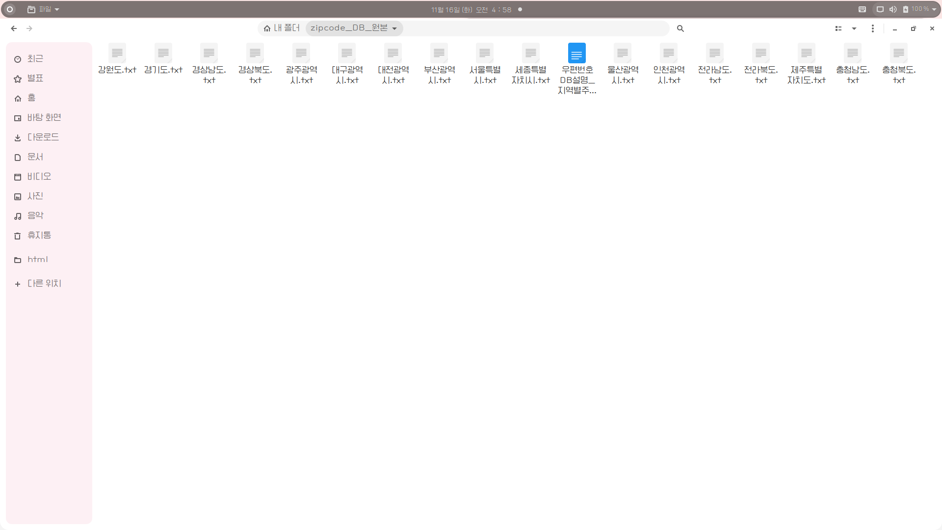The width and height of the screenshot is (942, 530).
Task: Open 파일 application menu in top bar
Action: click(x=44, y=9)
